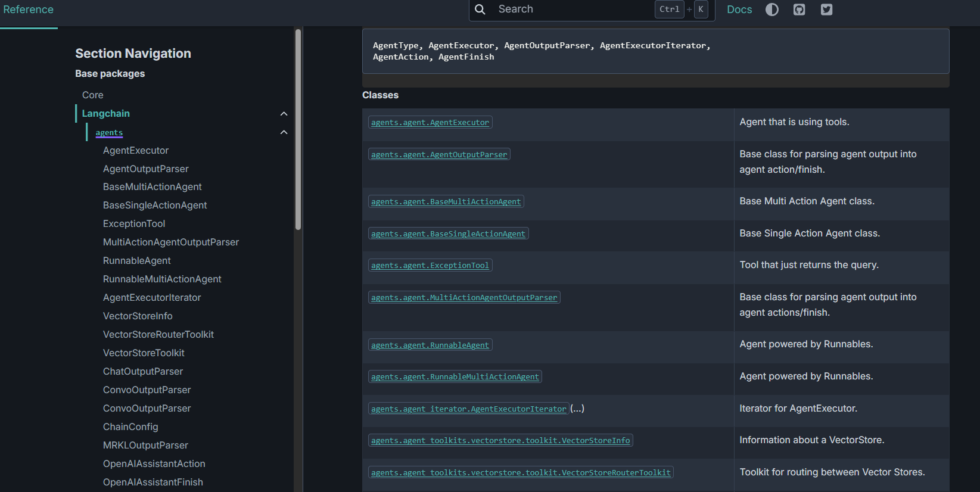Open agents.agent_iterator.AgentExecutorIterator class link
This screenshot has width=980, height=492.
[x=469, y=409]
